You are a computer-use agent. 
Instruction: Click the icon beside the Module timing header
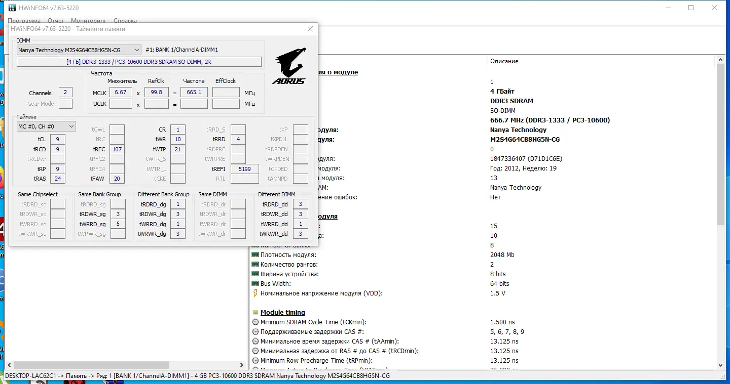coord(255,313)
